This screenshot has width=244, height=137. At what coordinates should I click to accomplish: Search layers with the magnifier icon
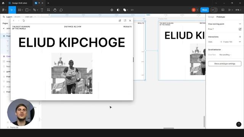pos(4,17)
